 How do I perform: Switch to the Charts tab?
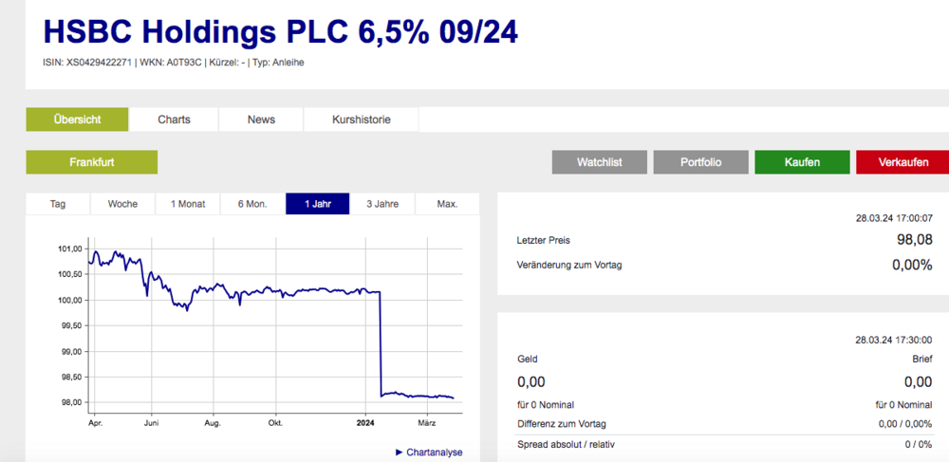(x=175, y=120)
